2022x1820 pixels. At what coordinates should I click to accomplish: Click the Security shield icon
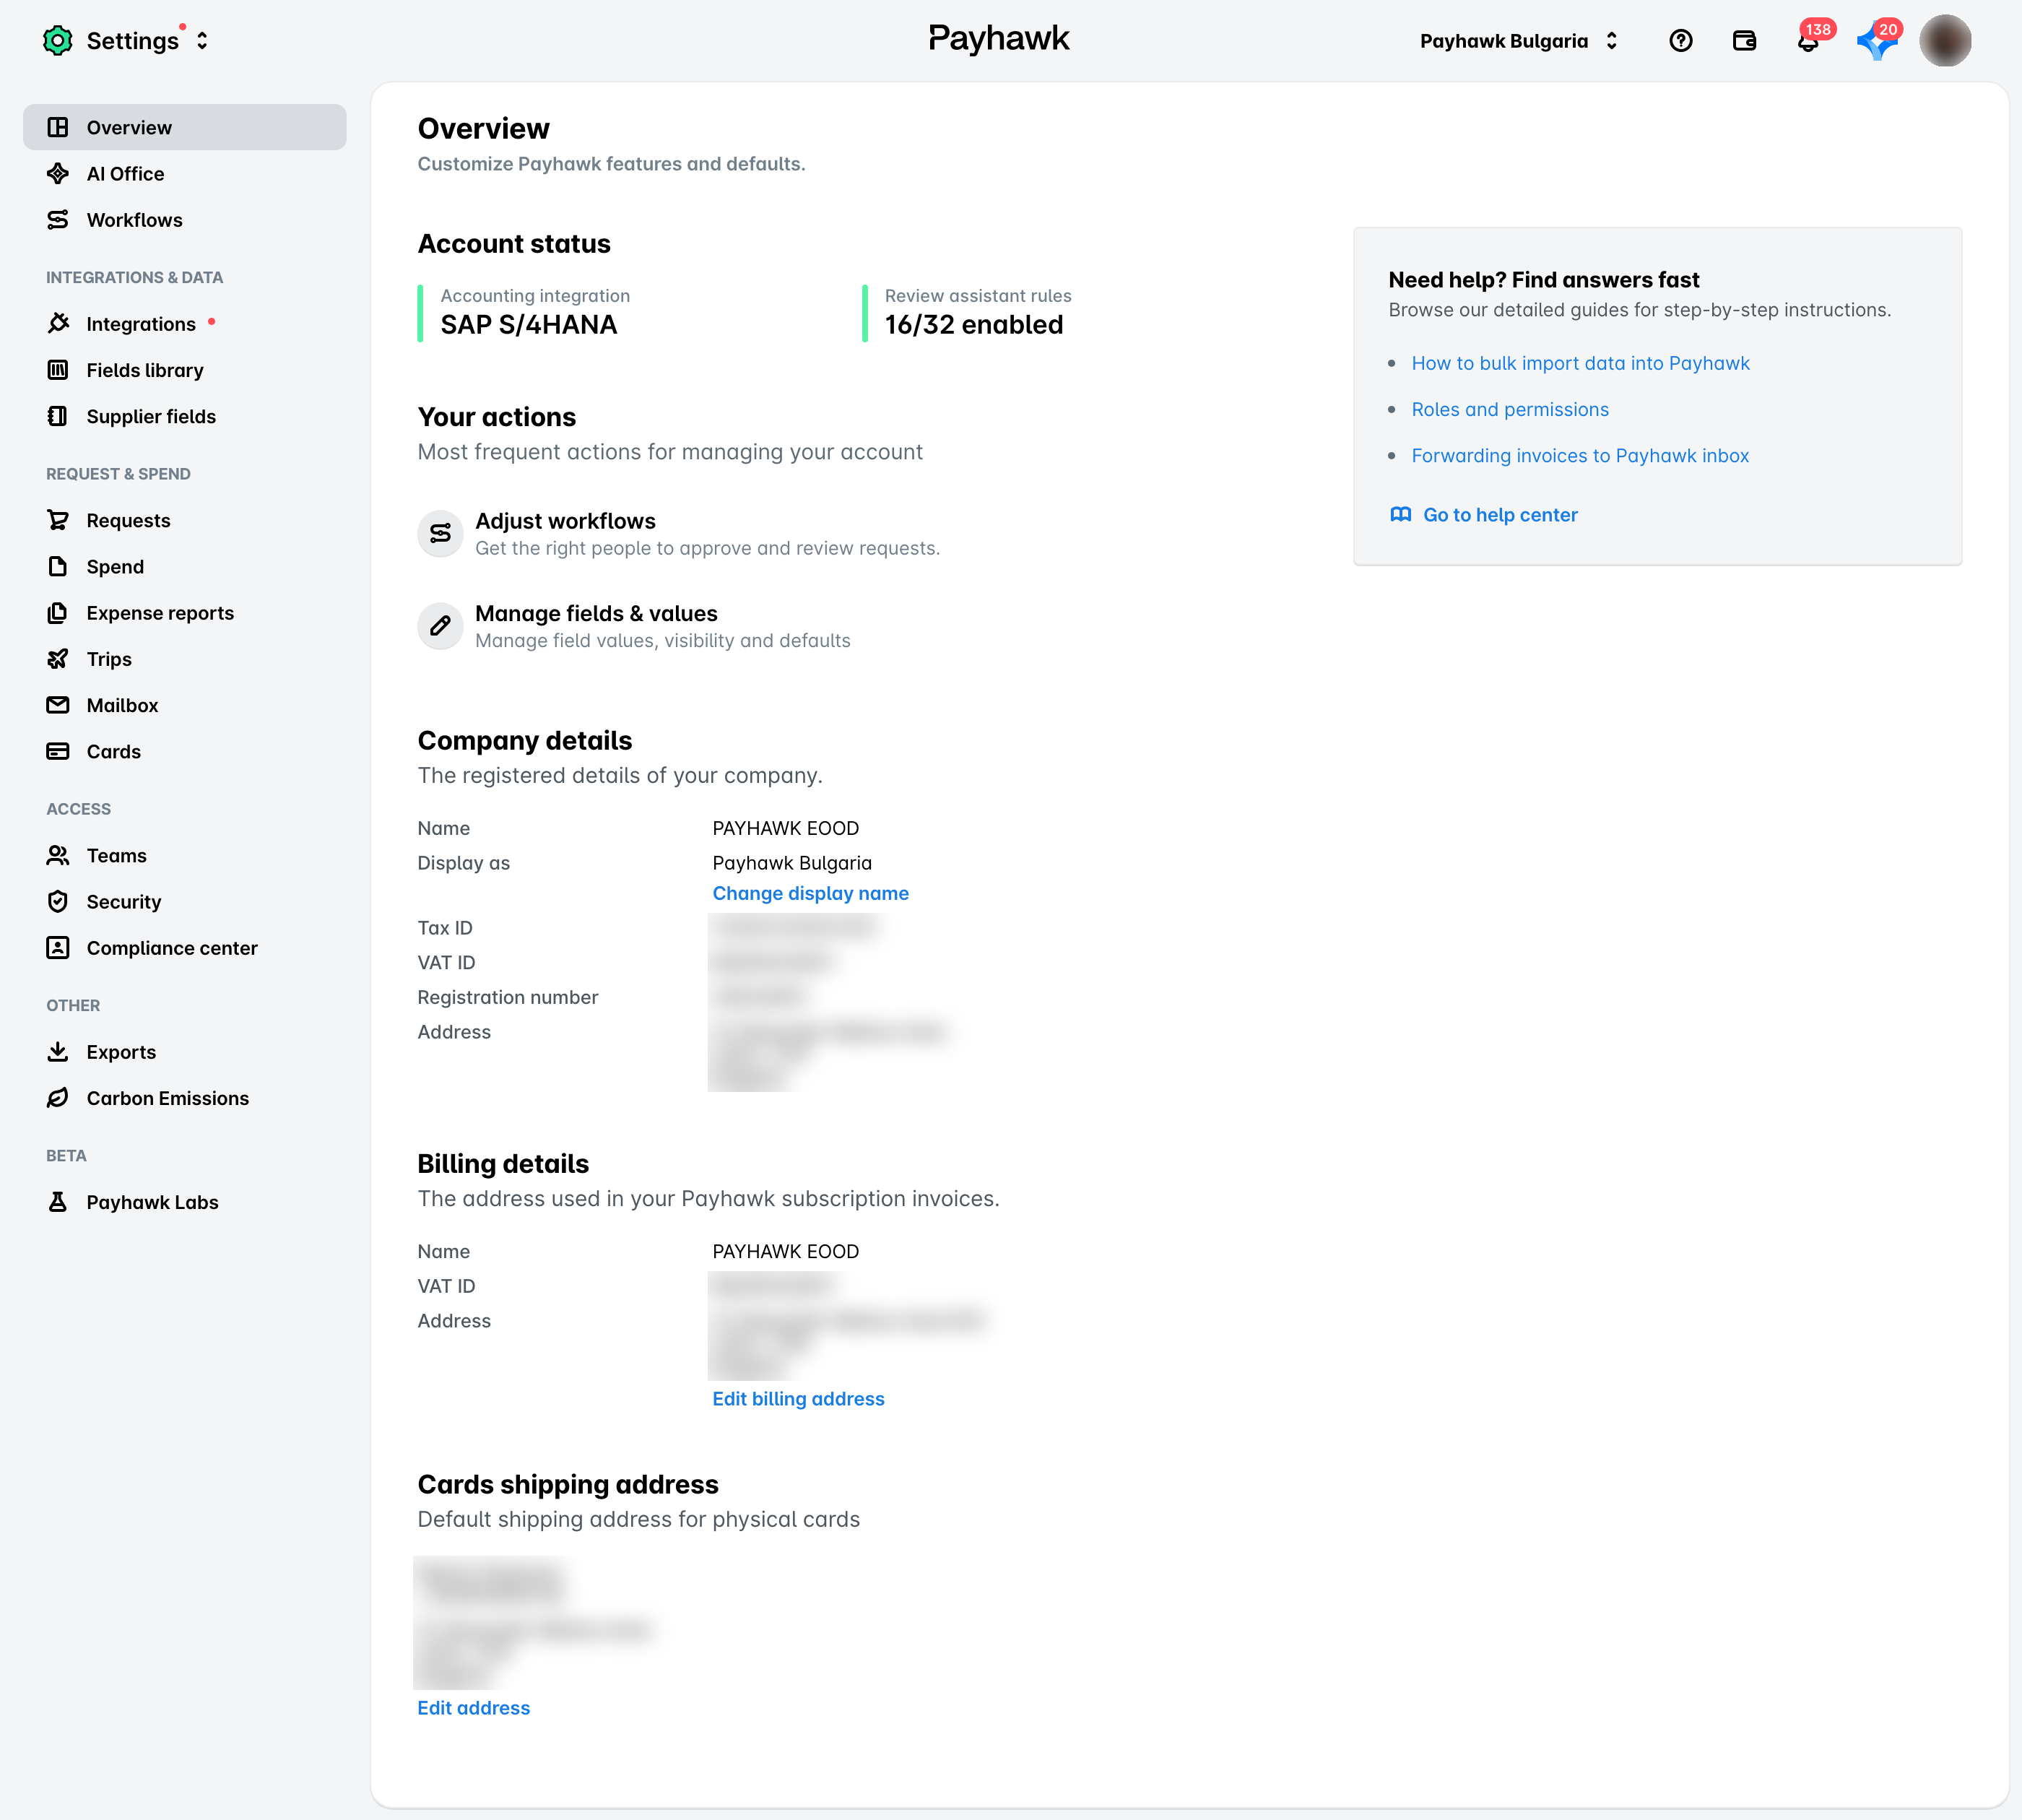[x=58, y=901]
